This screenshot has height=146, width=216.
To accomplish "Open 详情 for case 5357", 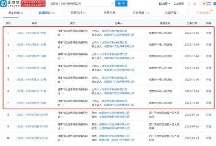I will [x=208, y=126].
